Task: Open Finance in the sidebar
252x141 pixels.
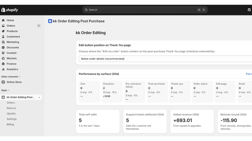Action: [11, 64]
